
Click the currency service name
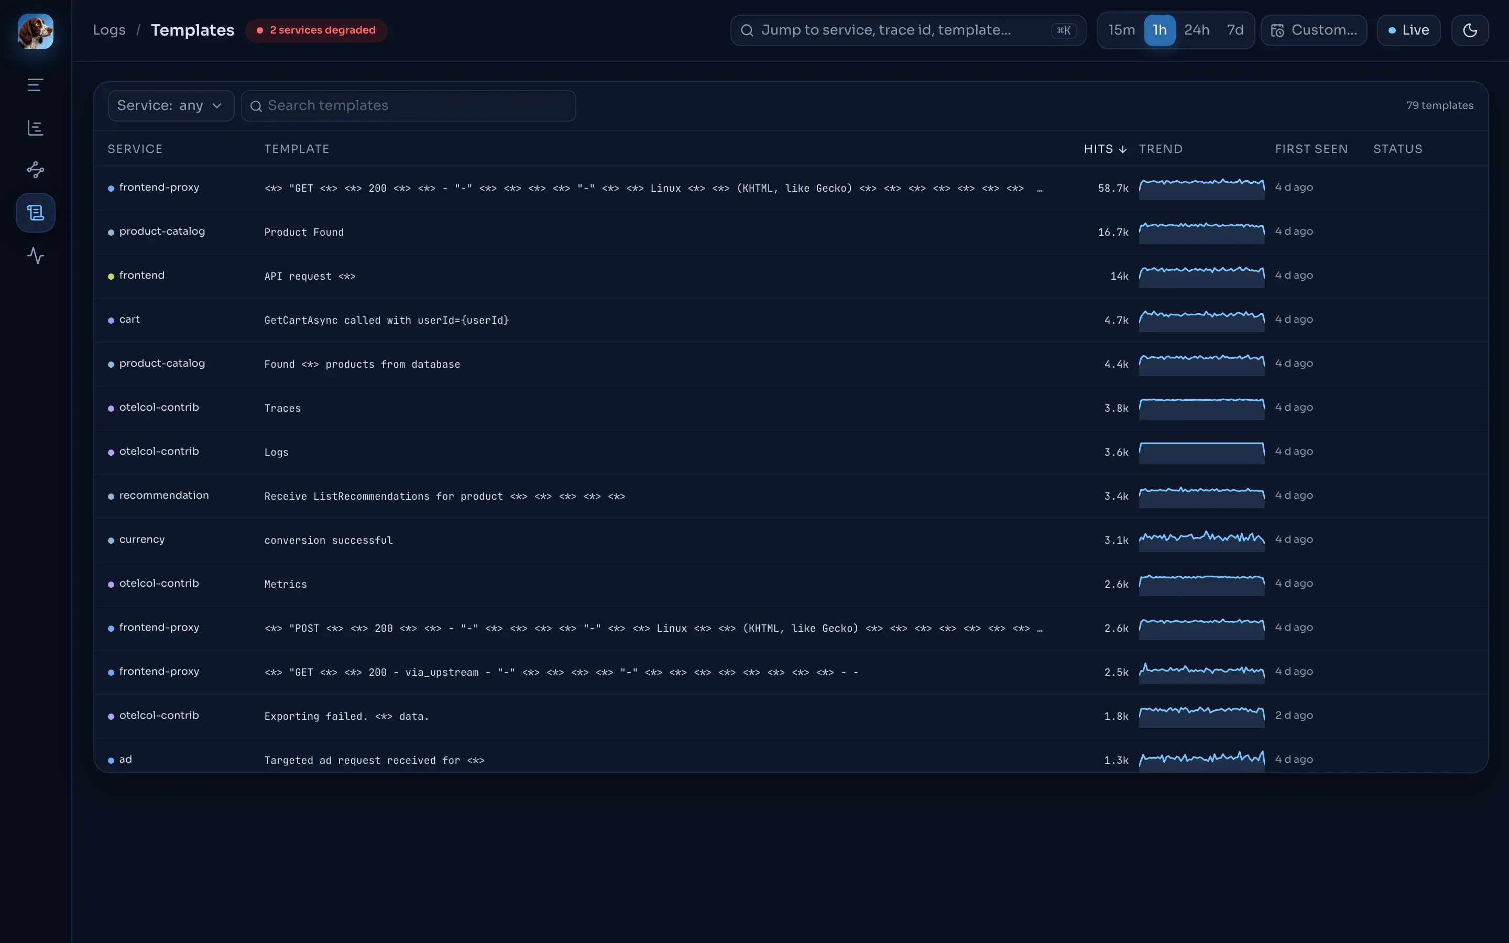click(141, 540)
